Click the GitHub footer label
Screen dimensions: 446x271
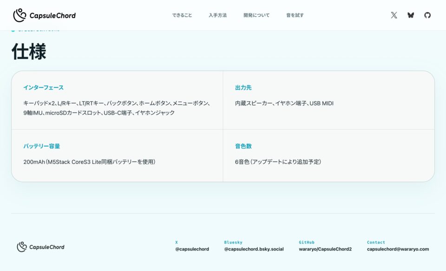307,242
